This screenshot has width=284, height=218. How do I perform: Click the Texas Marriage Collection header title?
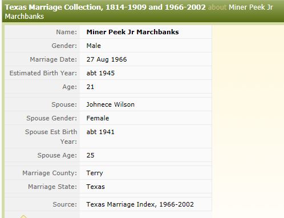[105, 7]
